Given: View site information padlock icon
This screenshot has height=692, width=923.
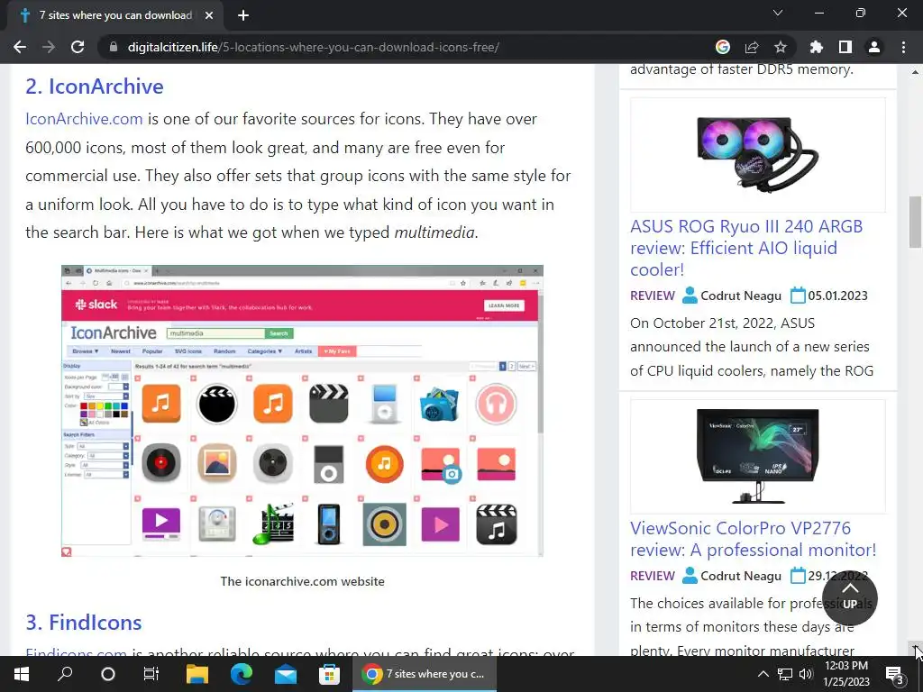Looking at the screenshot, I should tap(114, 47).
